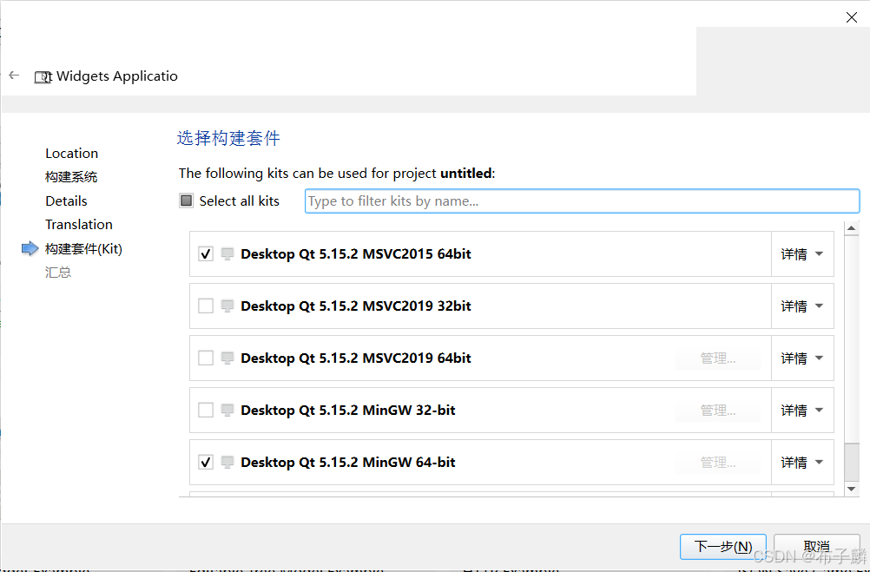Click monitor icon of MSVC2019 64bit kit
The width and height of the screenshot is (870, 572).
click(x=227, y=358)
